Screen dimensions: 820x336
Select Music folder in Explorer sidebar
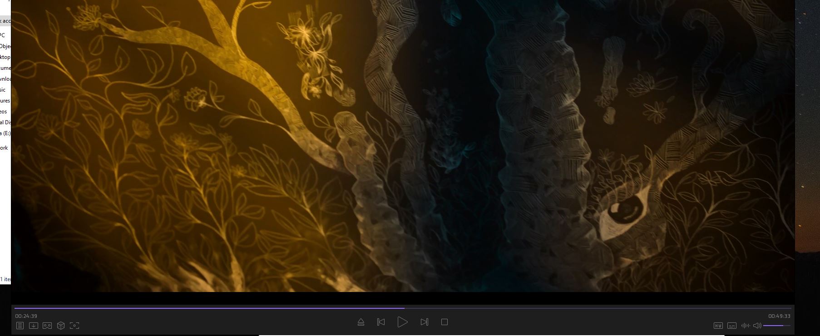point(3,90)
